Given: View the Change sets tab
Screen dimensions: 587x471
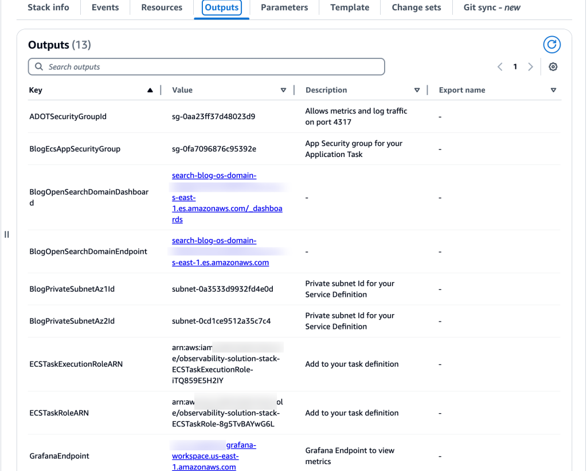Looking at the screenshot, I should 416,7.
